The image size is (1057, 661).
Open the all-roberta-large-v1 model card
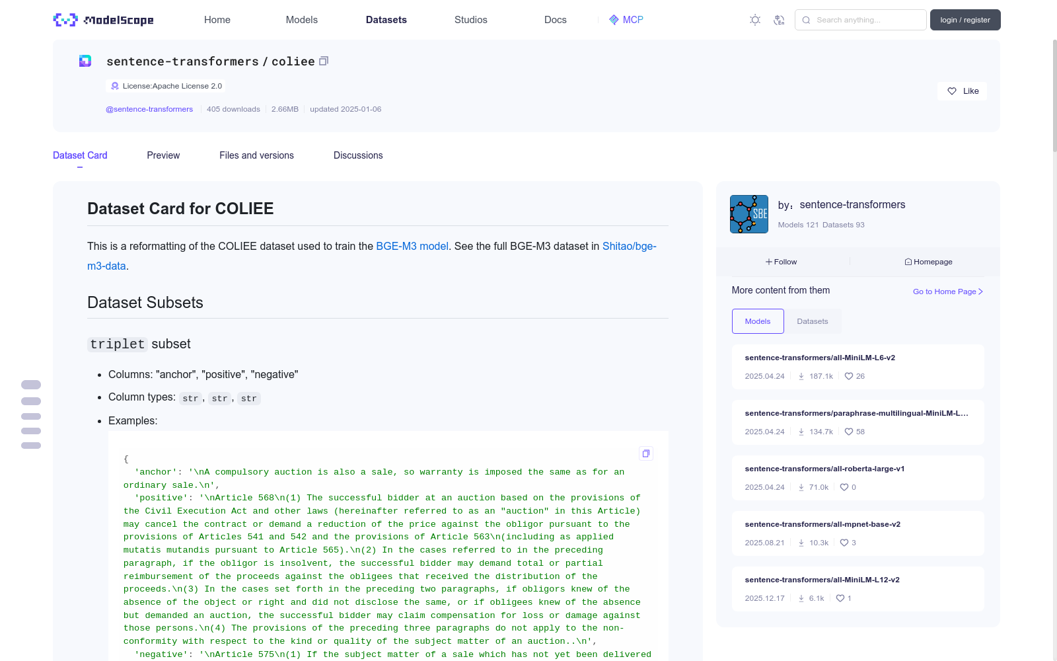pos(858,478)
